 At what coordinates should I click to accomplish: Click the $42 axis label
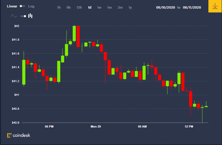[x=17, y=26]
